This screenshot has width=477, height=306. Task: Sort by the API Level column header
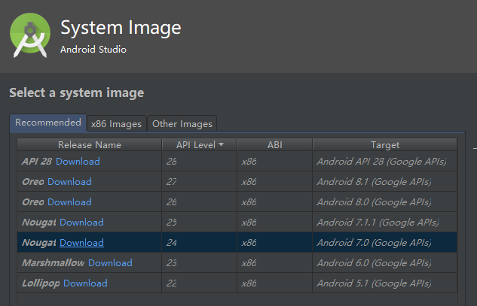200,145
